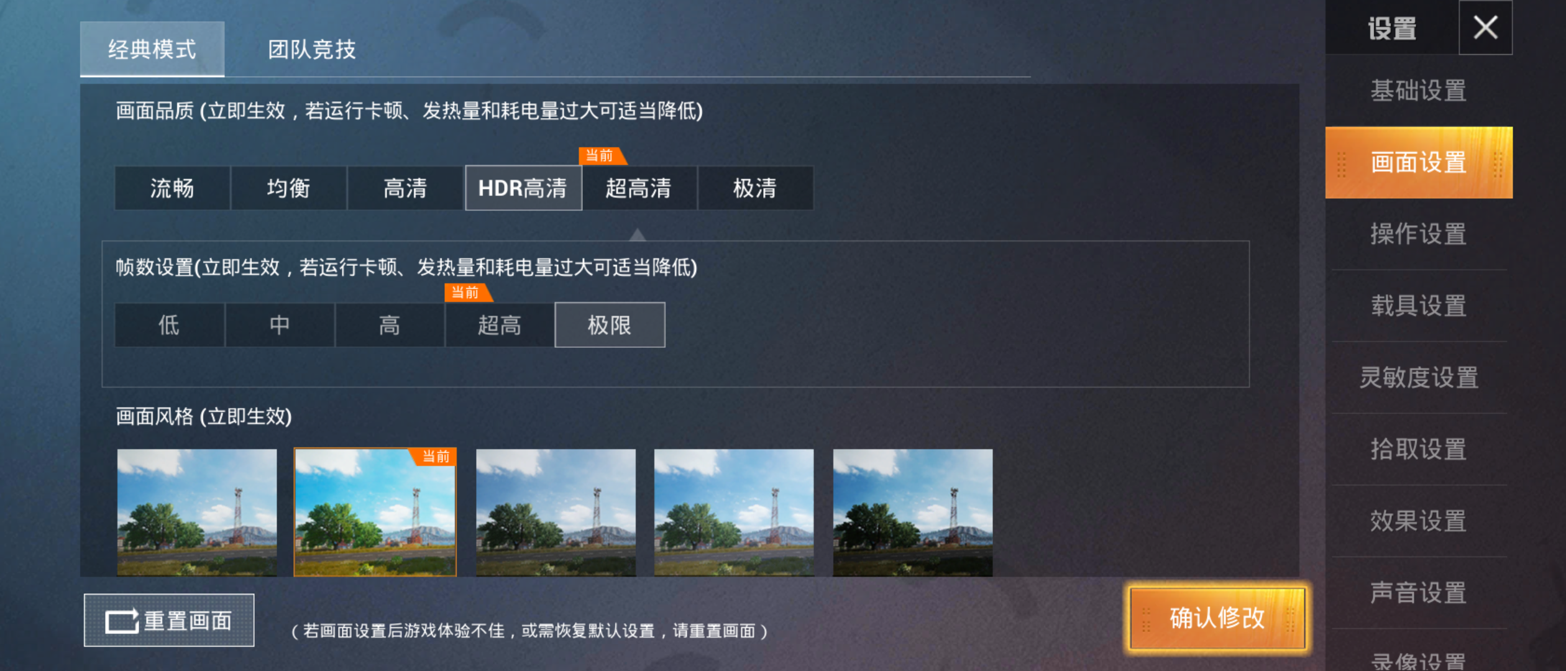Choose 超高清 graphics quality
Screen dimensions: 1566x671
click(639, 188)
